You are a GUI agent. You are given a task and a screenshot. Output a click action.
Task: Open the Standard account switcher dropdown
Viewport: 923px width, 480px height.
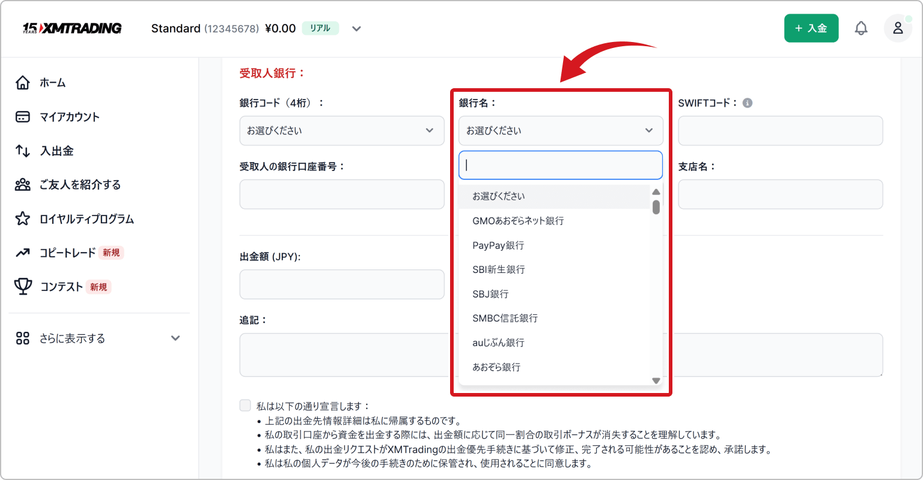[x=356, y=28]
